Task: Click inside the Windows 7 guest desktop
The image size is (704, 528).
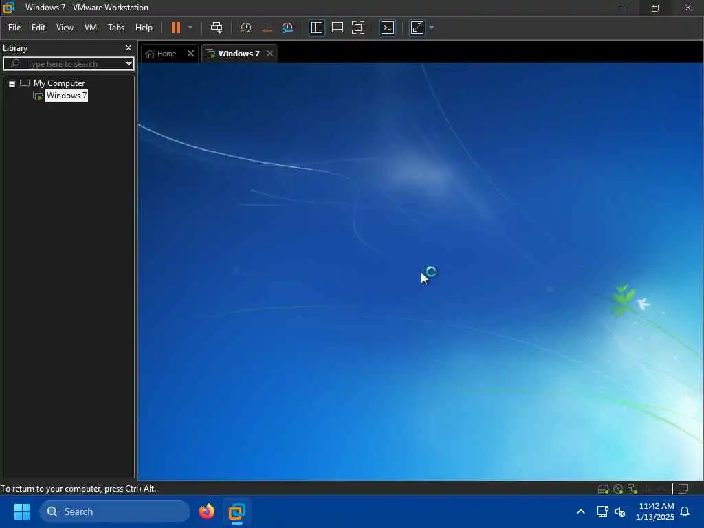Action: click(420, 272)
